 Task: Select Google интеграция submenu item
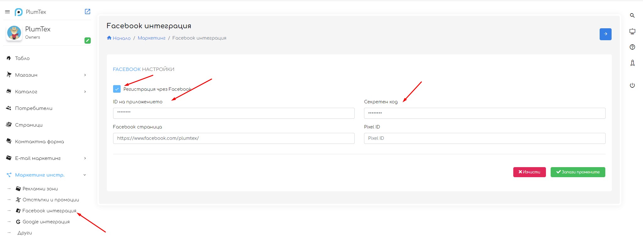tap(46, 222)
